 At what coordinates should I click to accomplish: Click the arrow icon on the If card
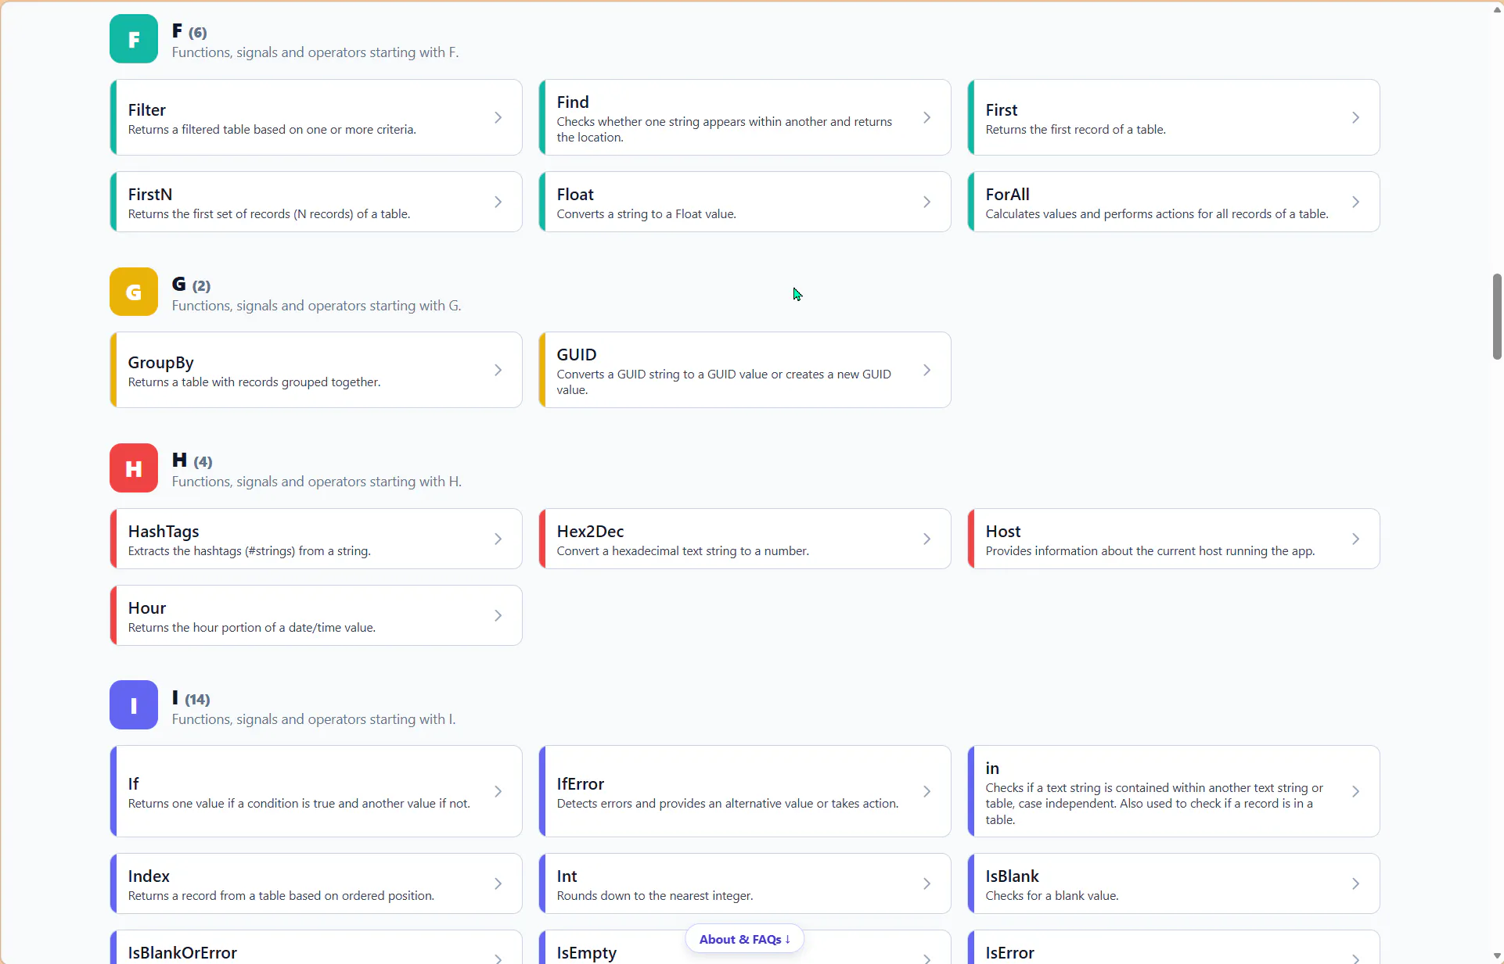(x=498, y=791)
